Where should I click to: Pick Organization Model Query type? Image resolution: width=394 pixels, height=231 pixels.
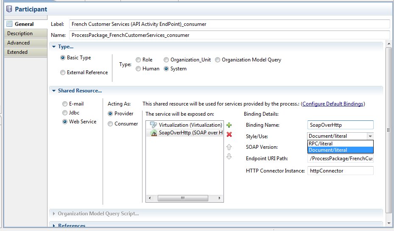pos(217,60)
